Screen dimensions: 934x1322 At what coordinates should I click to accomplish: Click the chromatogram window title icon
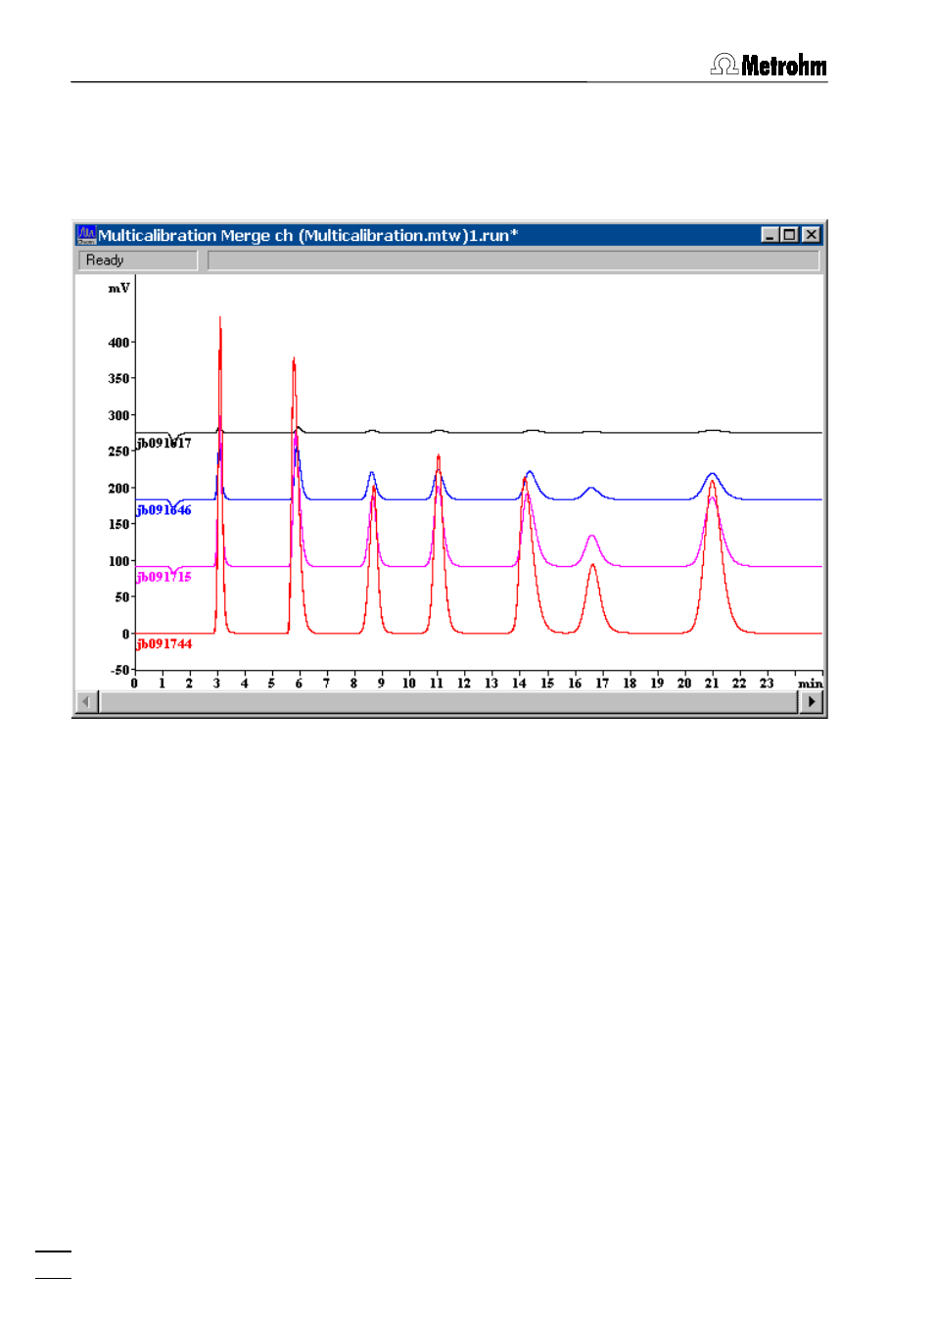86,235
